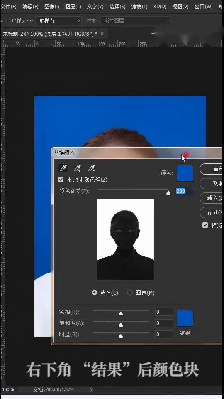Click the 颜色 sample color swatch

[x=185, y=173]
